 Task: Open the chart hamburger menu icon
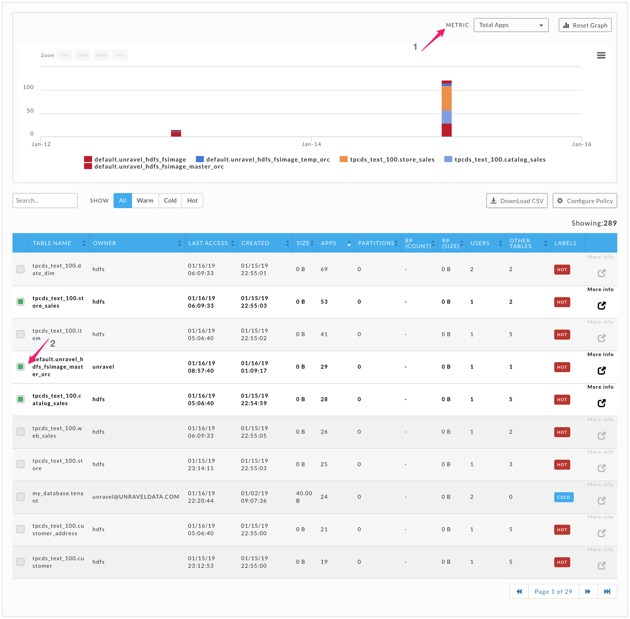601,55
